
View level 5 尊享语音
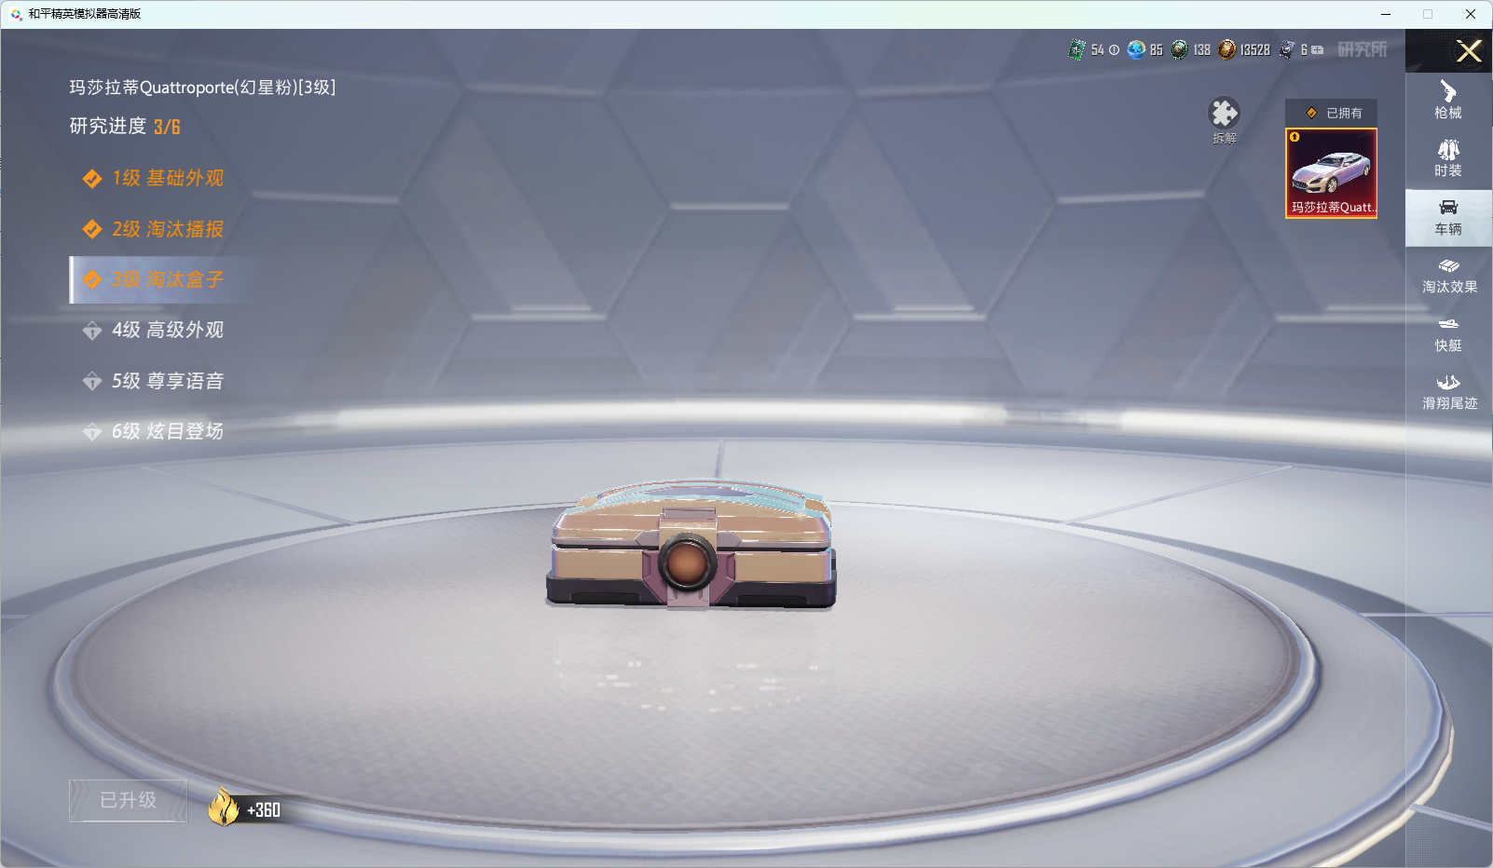point(168,381)
